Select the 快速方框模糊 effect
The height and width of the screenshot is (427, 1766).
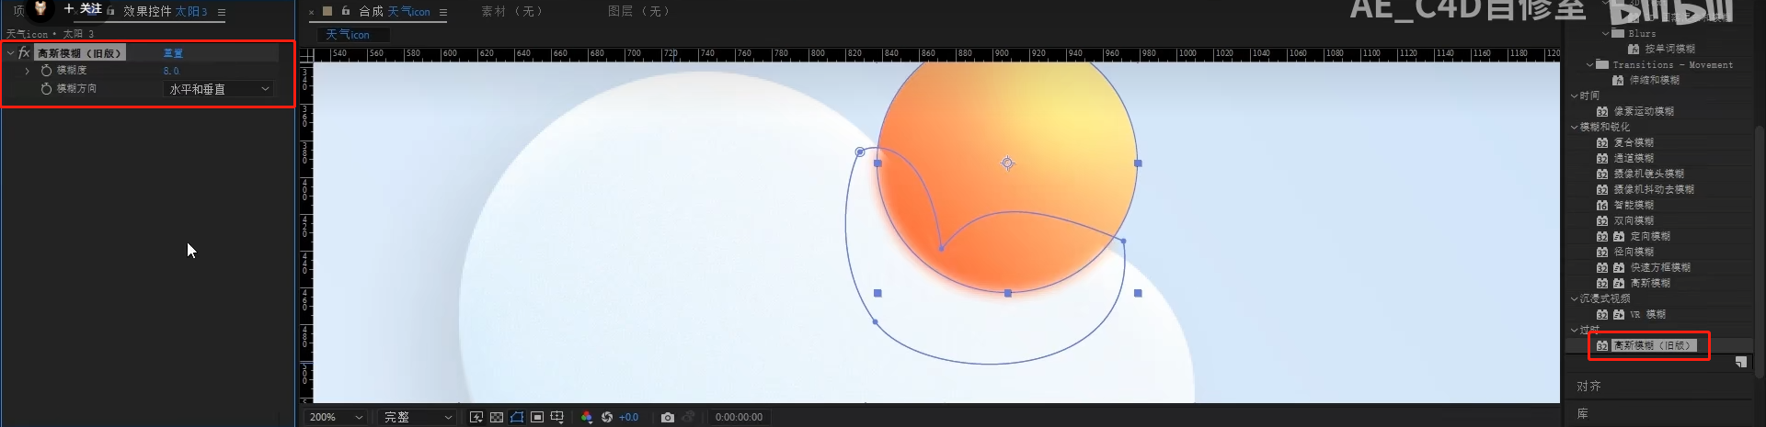click(x=1661, y=267)
